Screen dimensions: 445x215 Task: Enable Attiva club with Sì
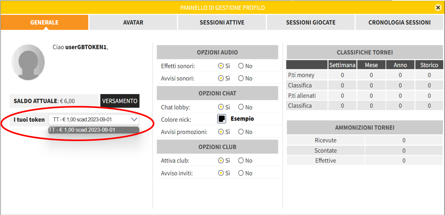(221, 161)
